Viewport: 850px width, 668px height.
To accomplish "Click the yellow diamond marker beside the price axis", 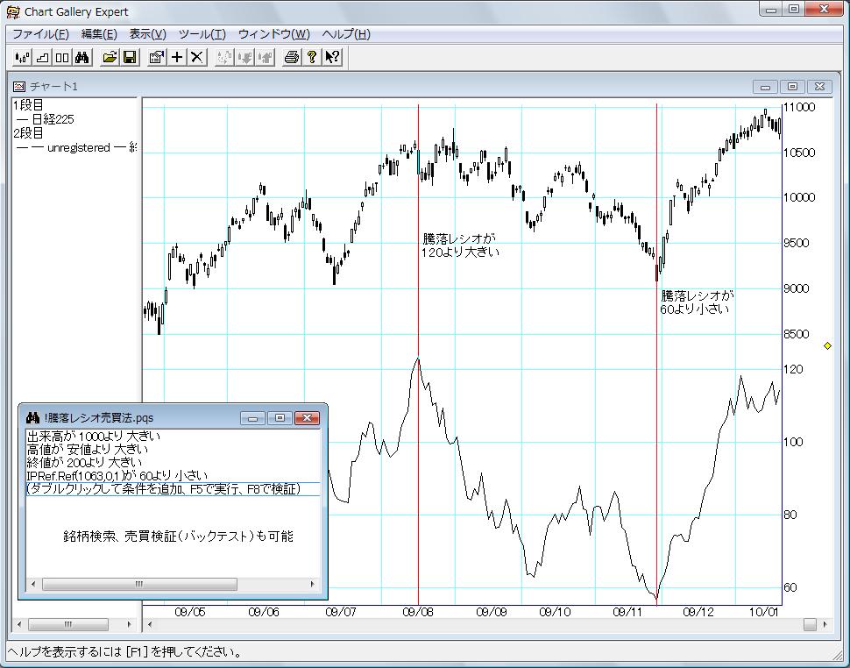I will click(827, 347).
